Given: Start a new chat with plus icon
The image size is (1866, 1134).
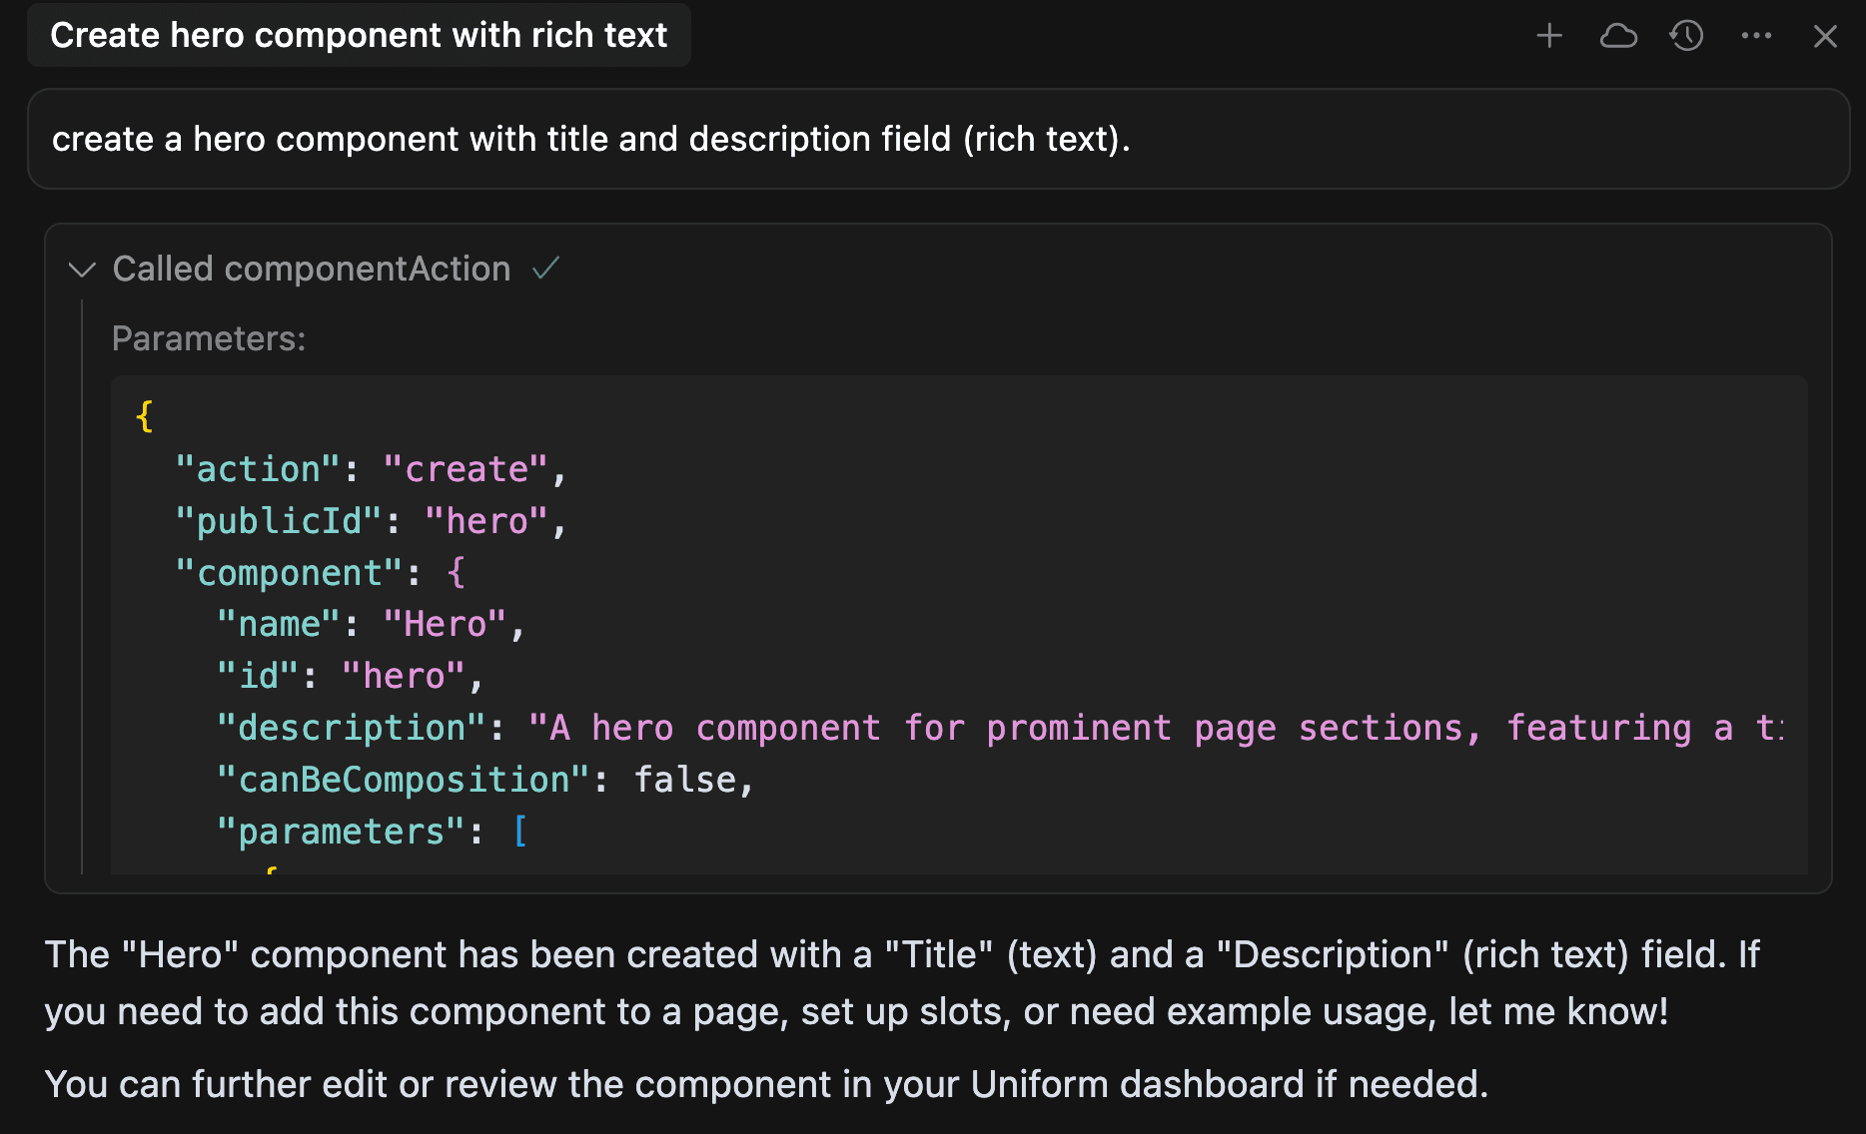Looking at the screenshot, I should [x=1549, y=36].
